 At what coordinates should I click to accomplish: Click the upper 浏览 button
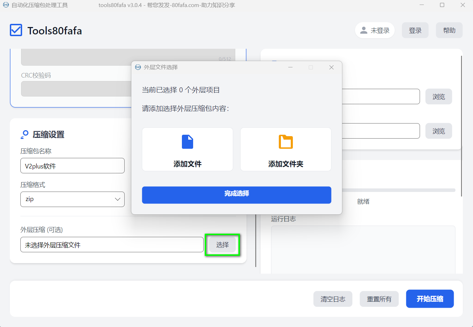(x=439, y=97)
